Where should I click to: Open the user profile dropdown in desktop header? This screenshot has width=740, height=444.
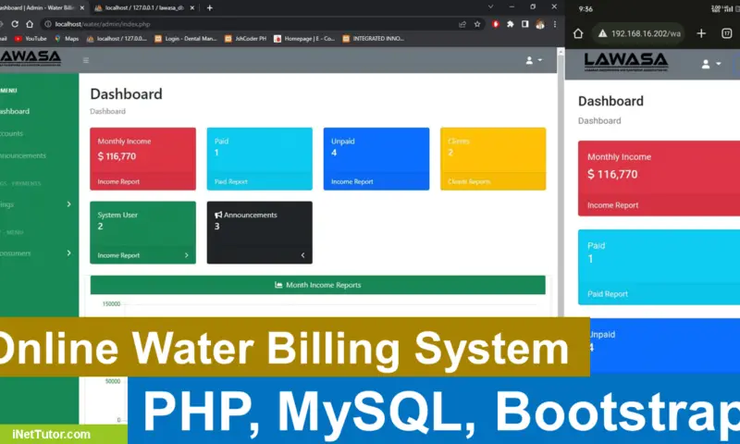tap(534, 60)
